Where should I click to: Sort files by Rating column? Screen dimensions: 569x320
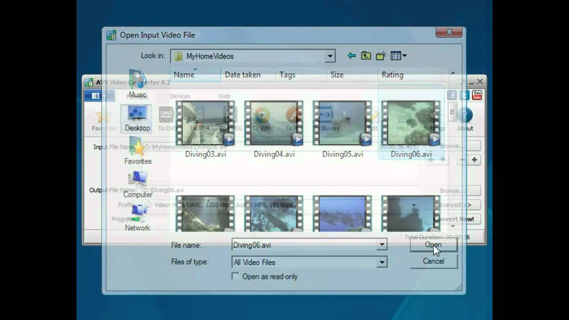click(x=409, y=75)
